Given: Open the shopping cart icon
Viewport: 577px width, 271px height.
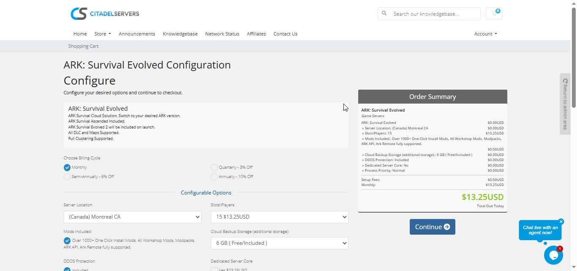Looking at the screenshot, I should [x=494, y=14].
